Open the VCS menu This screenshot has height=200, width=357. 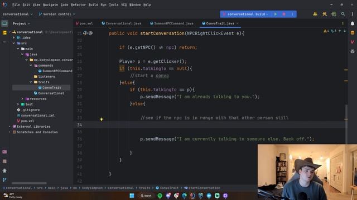pos(124,4)
